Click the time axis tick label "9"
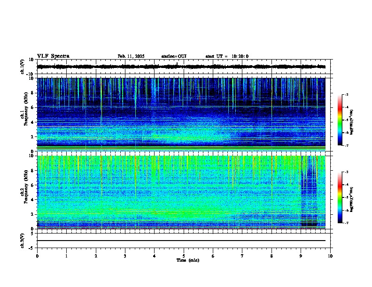The height and width of the screenshot is (287, 372). coord(301,256)
